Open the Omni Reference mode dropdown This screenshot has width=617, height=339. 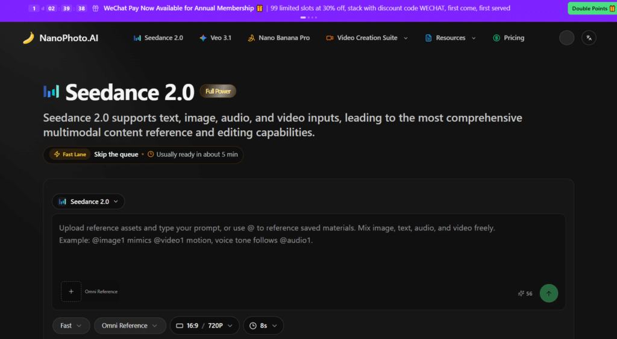pos(130,326)
